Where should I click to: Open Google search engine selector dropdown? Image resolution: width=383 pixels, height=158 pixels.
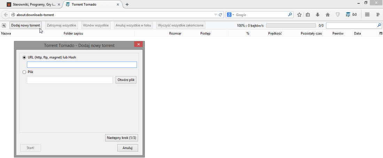click(x=230, y=15)
